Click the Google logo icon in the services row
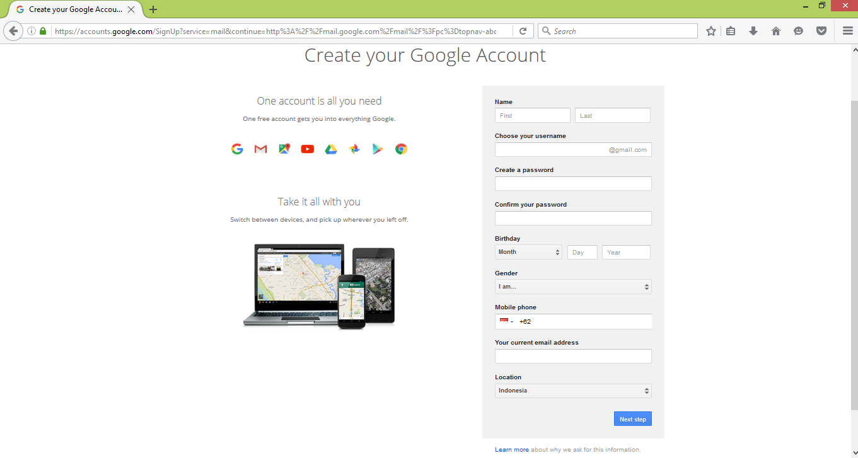 [237, 149]
